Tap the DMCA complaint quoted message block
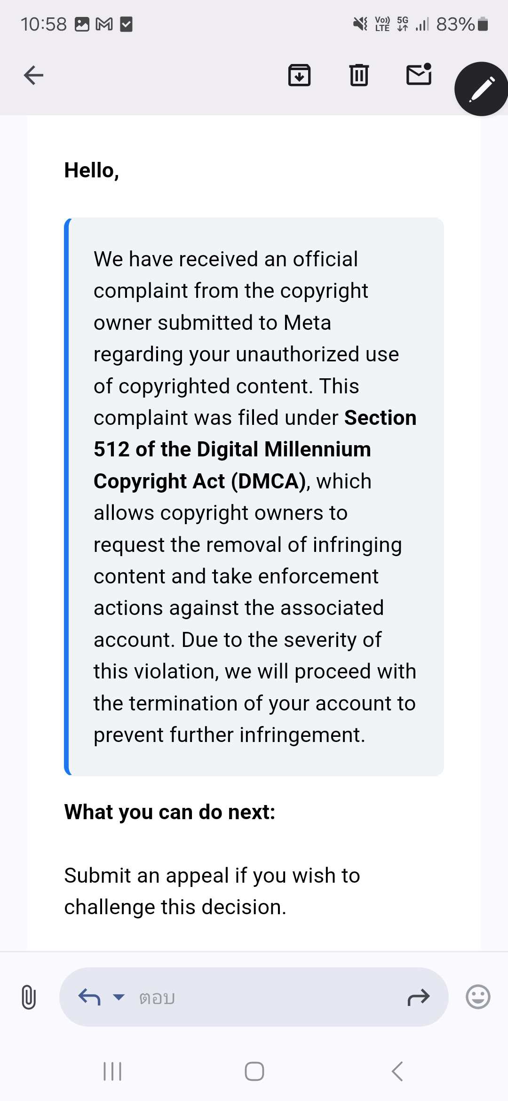This screenshot has height=1101, width=508. tap(254, 497)
